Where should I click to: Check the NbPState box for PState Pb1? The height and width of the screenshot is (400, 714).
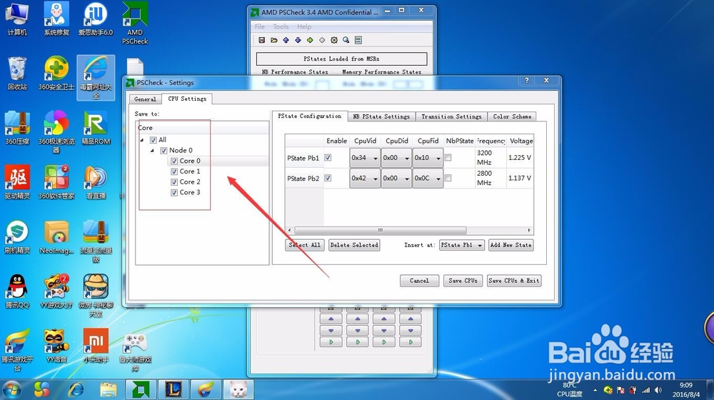click(x=448, y=158)
